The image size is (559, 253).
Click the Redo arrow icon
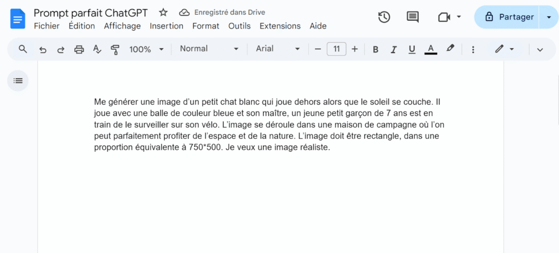pos(61,49)
